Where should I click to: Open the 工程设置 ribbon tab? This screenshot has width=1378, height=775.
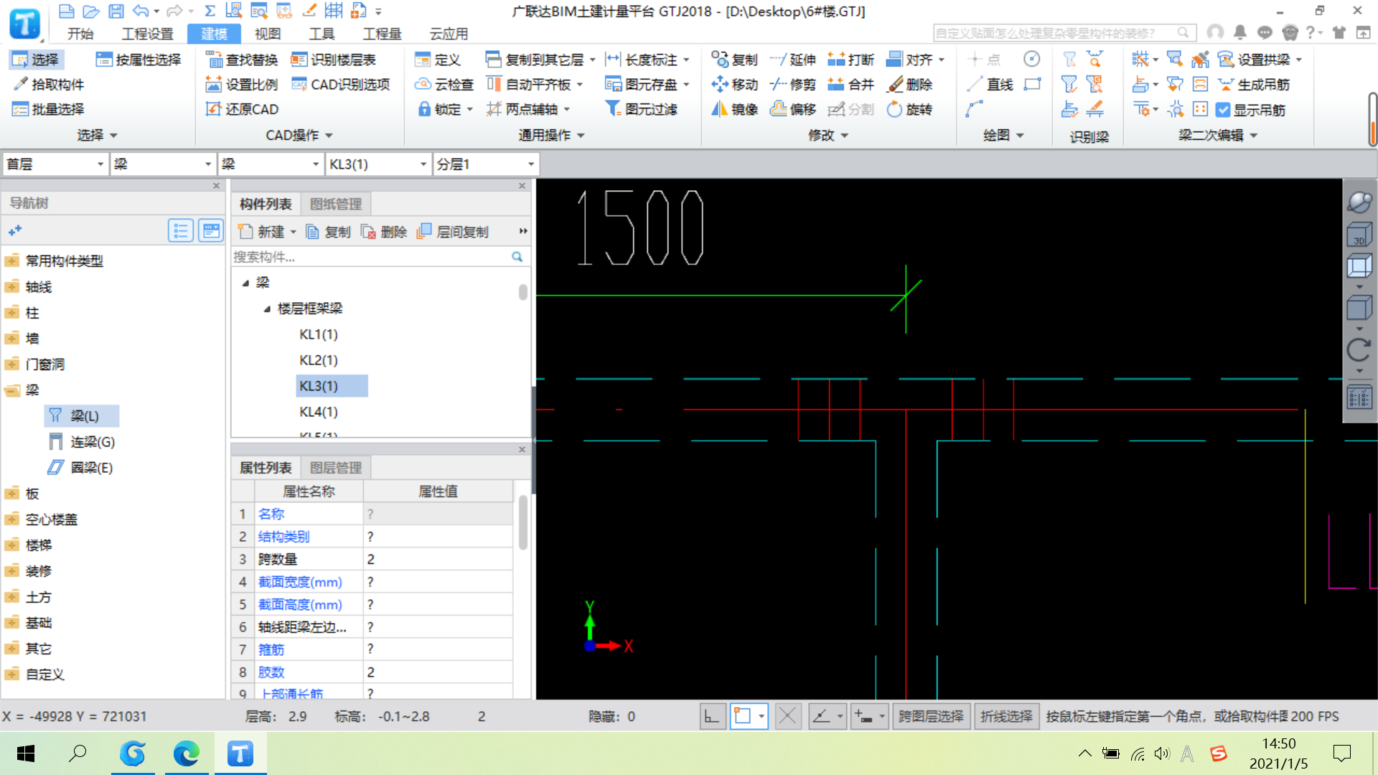point(147,34)
